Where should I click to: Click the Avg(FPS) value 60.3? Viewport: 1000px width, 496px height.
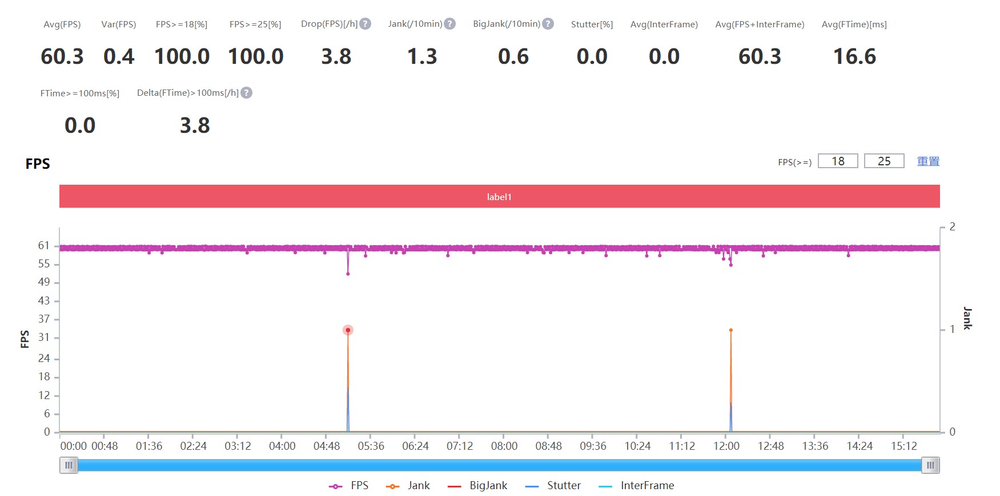tap(62, 56)
